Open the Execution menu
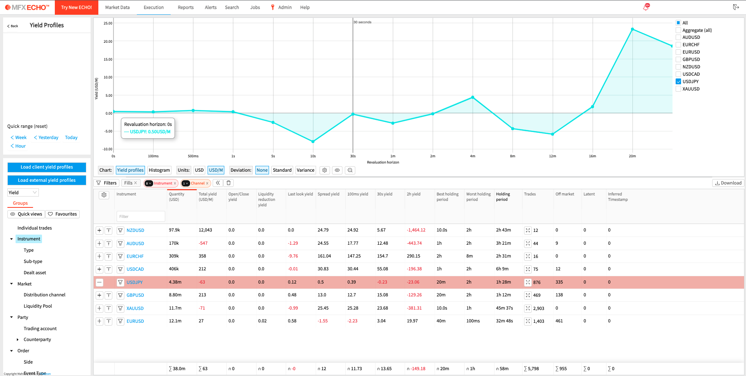746x376 pixels. (x=154, y=7)
